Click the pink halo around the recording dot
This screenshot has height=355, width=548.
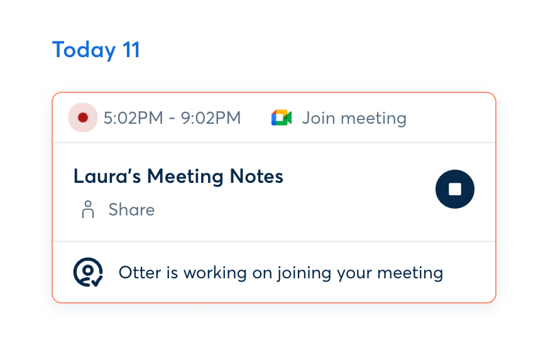(76, 111)
